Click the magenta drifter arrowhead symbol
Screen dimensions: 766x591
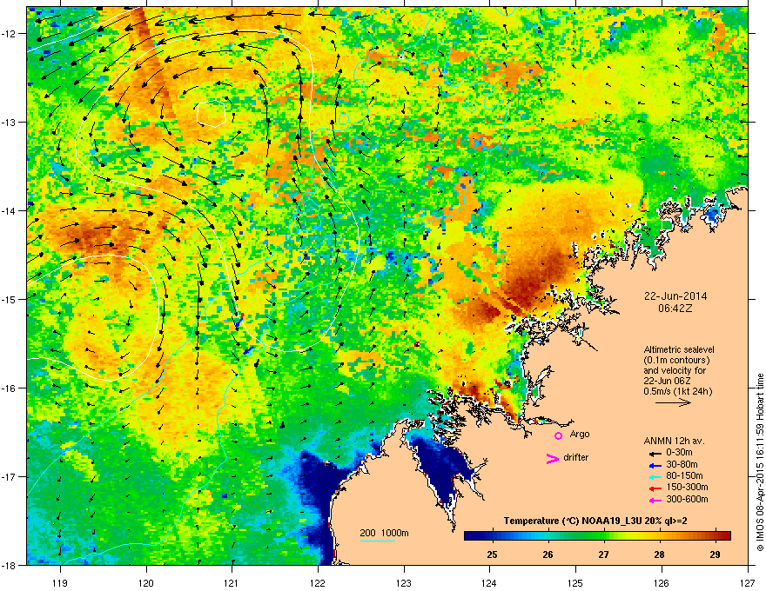click(x=552, y=458)
